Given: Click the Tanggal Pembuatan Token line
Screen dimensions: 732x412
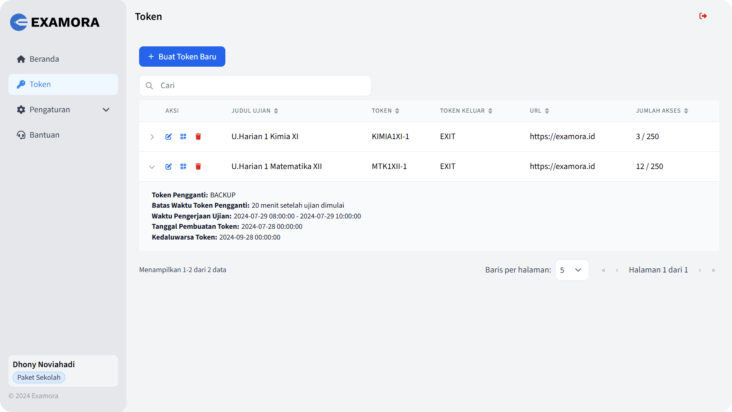Looking at the screenshot, I should click(x=227, y=227).
